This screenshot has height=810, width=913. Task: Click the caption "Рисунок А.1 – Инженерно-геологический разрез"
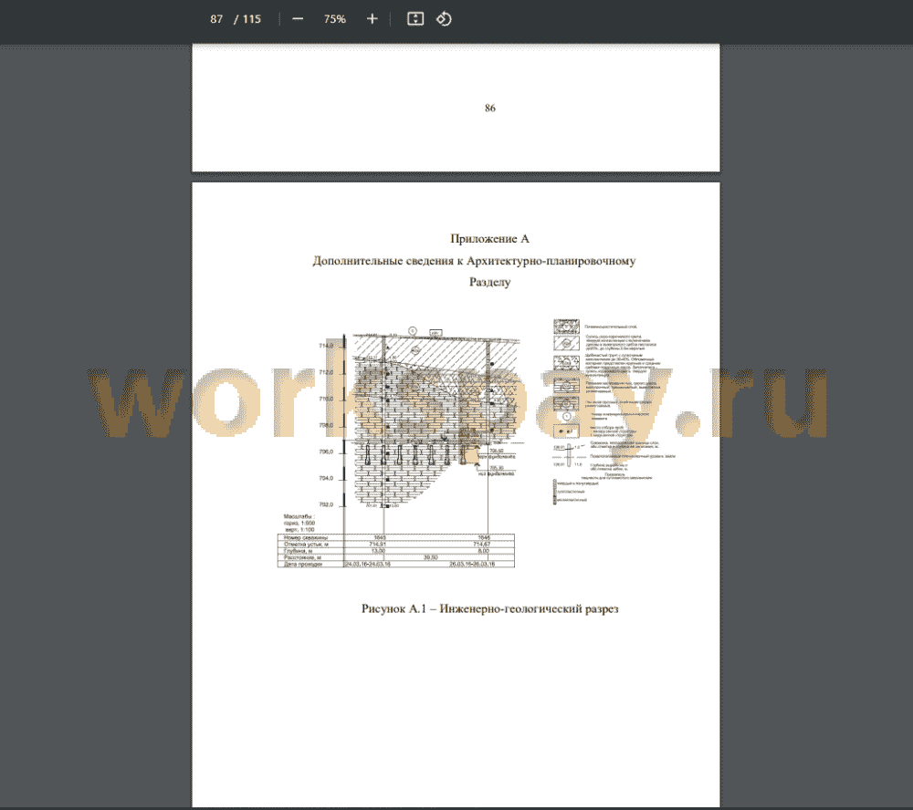[x=489, y=608]
